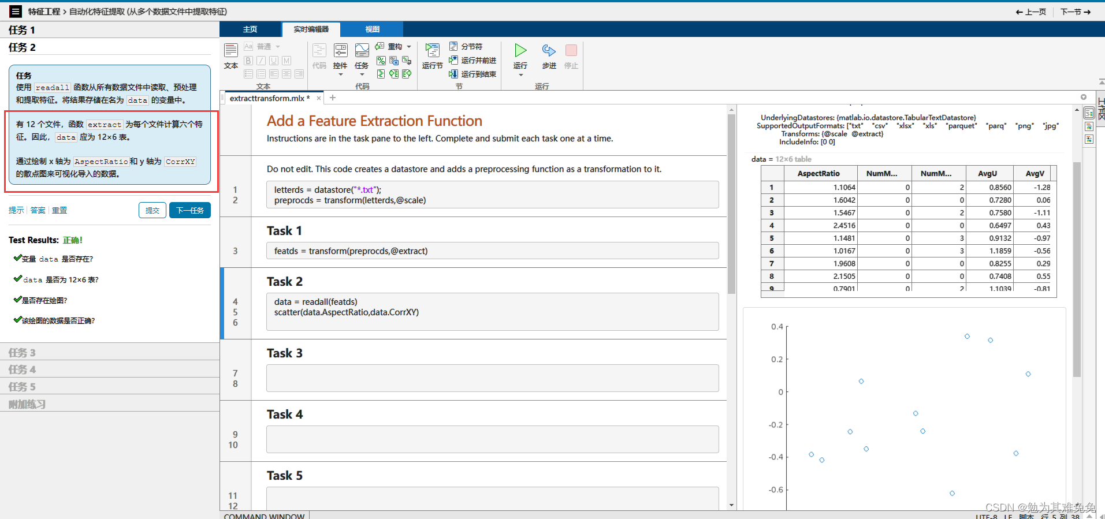Expand the 任务 1 section
The height and width of the screenshot is (519, 1105).
[x=110, y=30]
